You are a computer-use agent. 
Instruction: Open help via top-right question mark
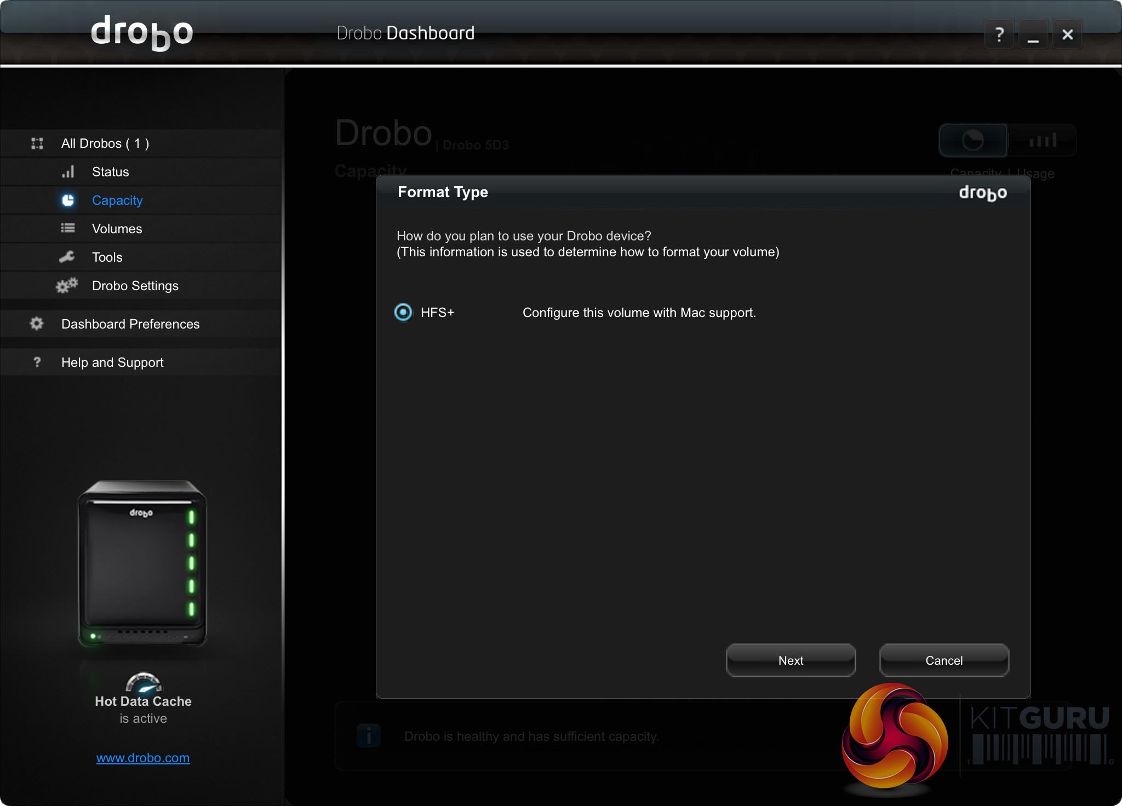pyautogui.click(x=999, y=34)
